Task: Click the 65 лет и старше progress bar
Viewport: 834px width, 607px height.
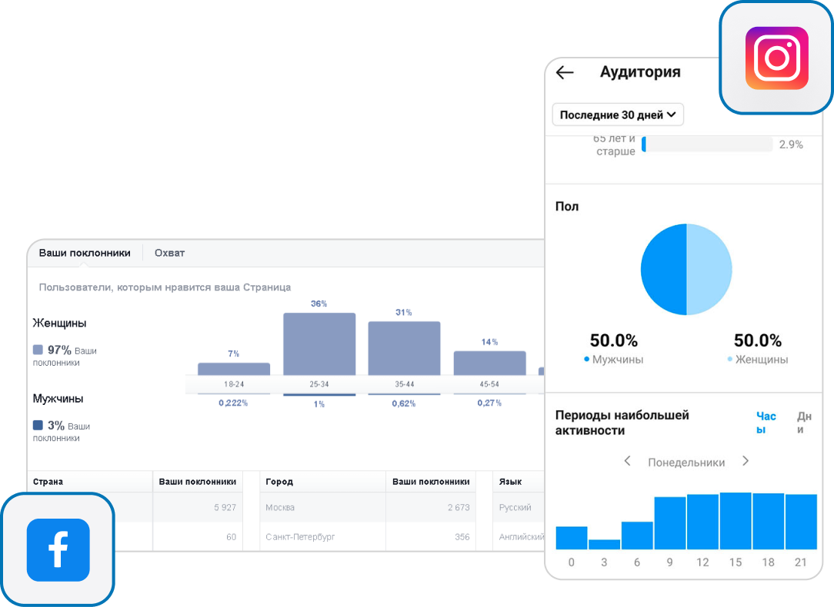Action: coord(706,144)
